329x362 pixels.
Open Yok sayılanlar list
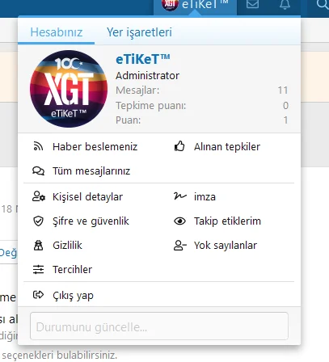pyautogui.click(x=226, y=246)
